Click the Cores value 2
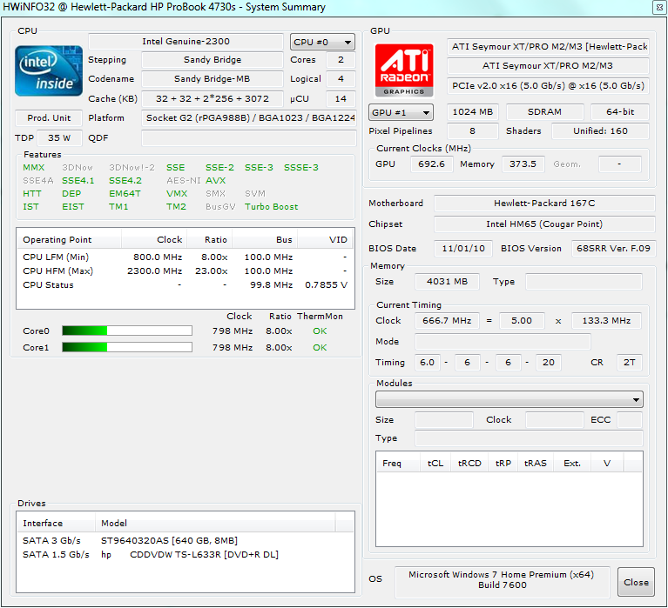Image resolution: width=668 pixels, height=608 pixels. 341,60
